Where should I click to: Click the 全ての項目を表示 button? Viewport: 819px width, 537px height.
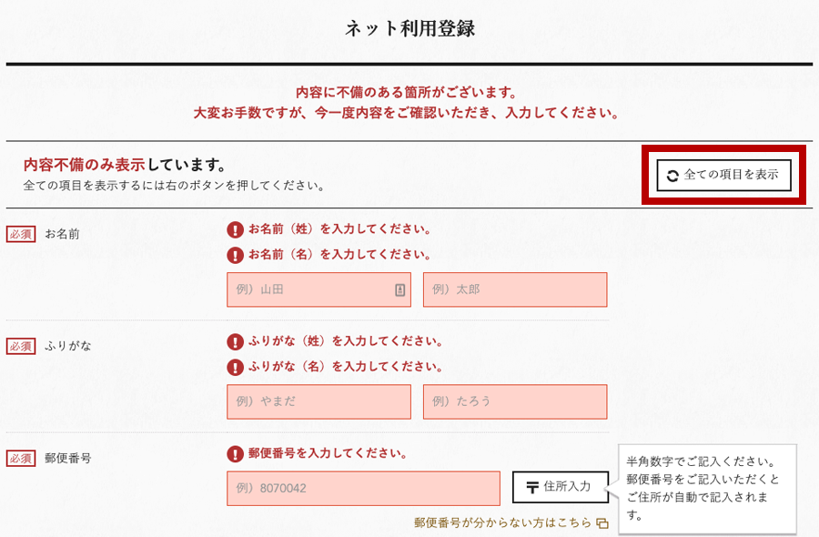pyautogui.click(x=723, y=175)
